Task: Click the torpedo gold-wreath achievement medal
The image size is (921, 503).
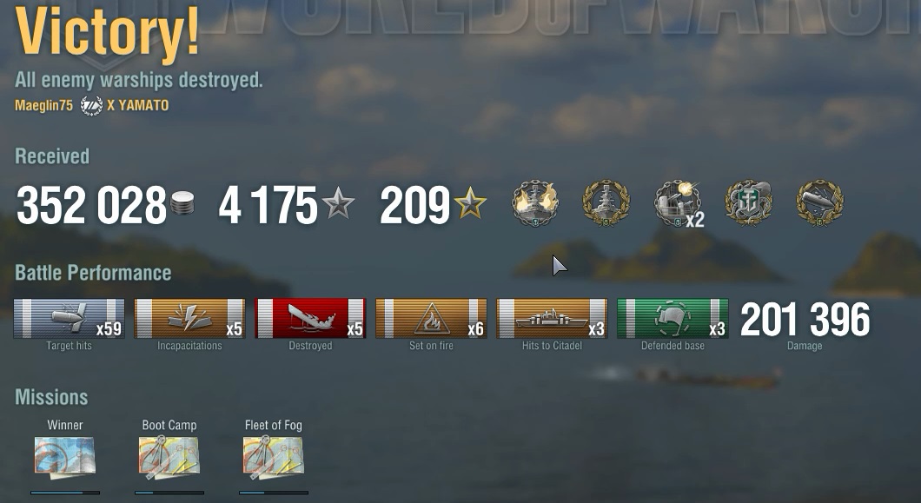Action: [x=820, y=203]
